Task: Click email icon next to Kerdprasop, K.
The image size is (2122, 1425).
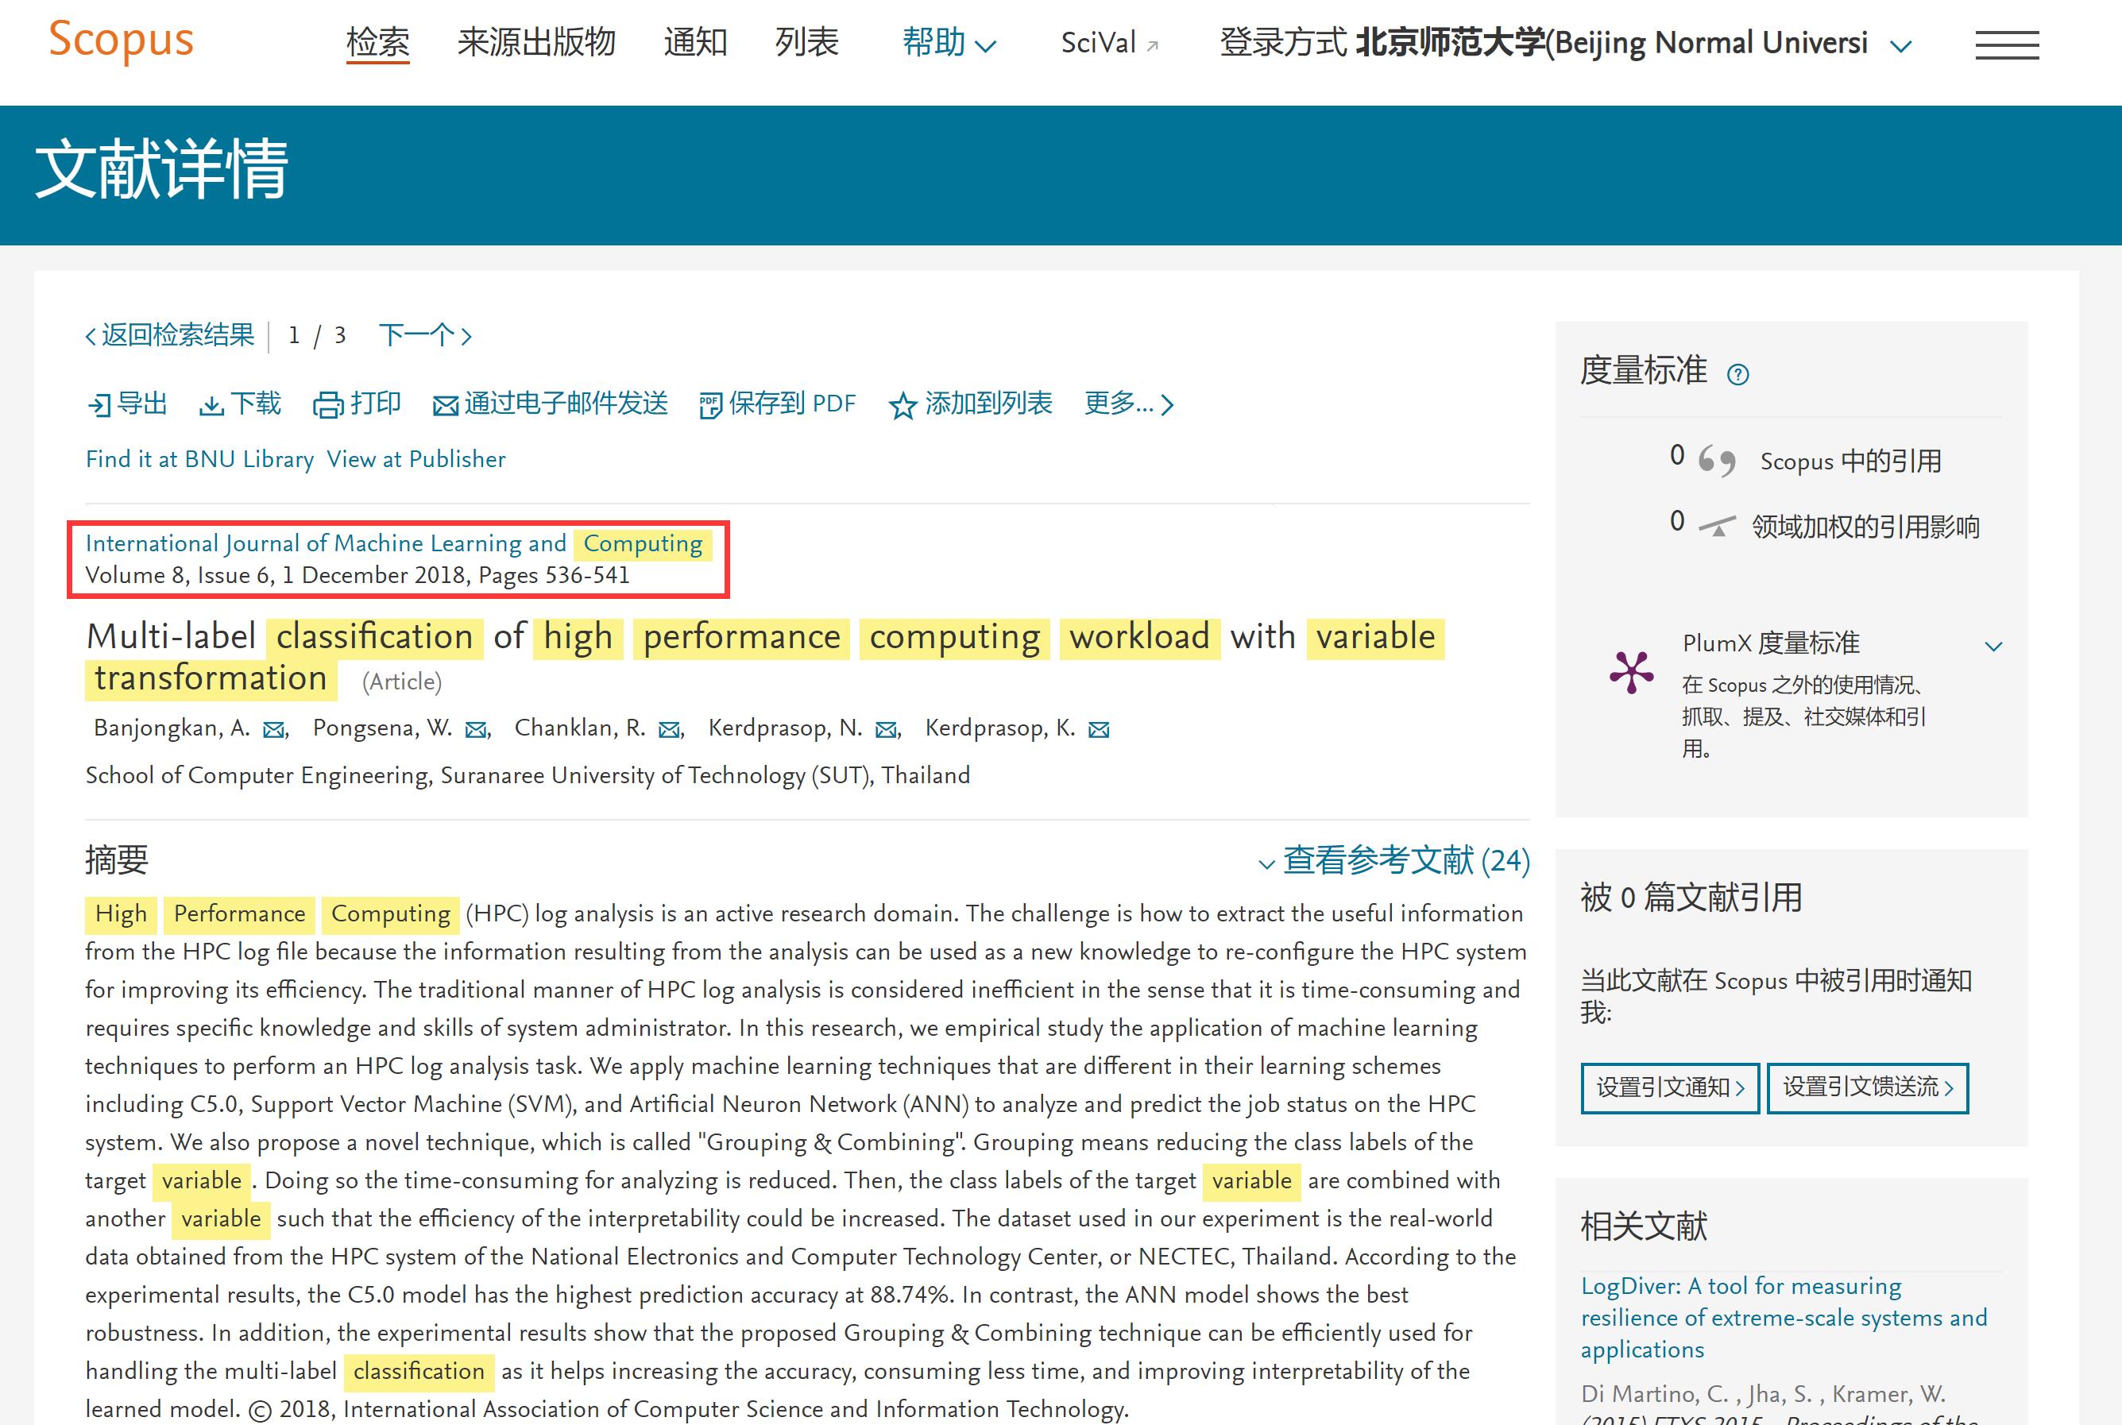Action: click(1099, 730)
